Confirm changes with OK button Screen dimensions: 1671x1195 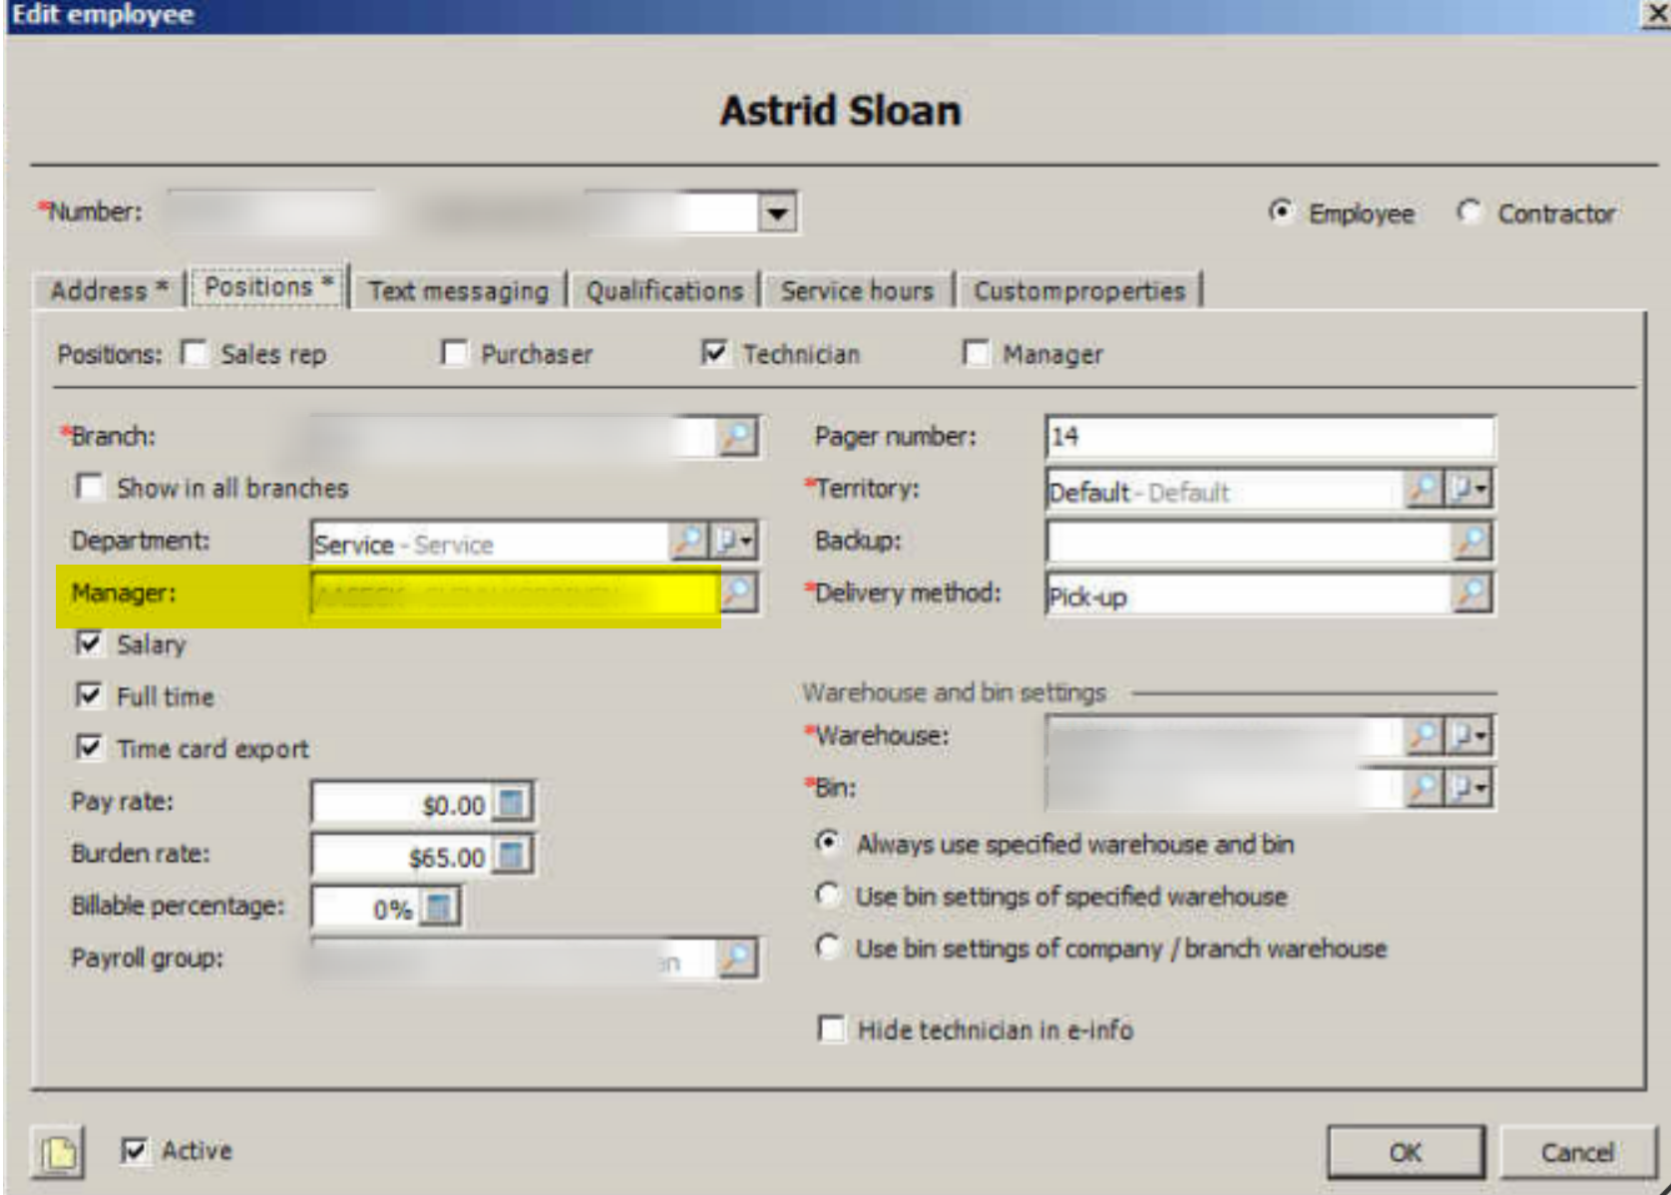(1406, 1153)
